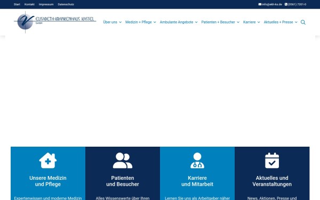
Task: Click the doctor with stethoscope icon
Action: 197,161
